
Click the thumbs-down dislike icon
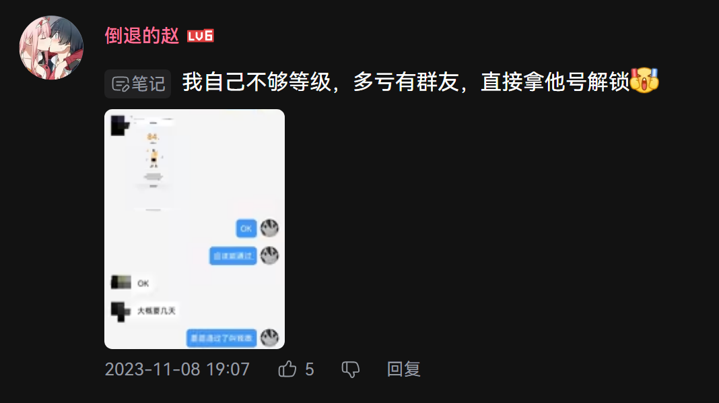351,369
